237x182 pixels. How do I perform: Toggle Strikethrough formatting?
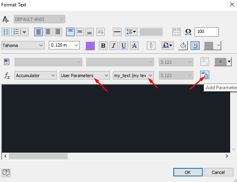(134, 46)
